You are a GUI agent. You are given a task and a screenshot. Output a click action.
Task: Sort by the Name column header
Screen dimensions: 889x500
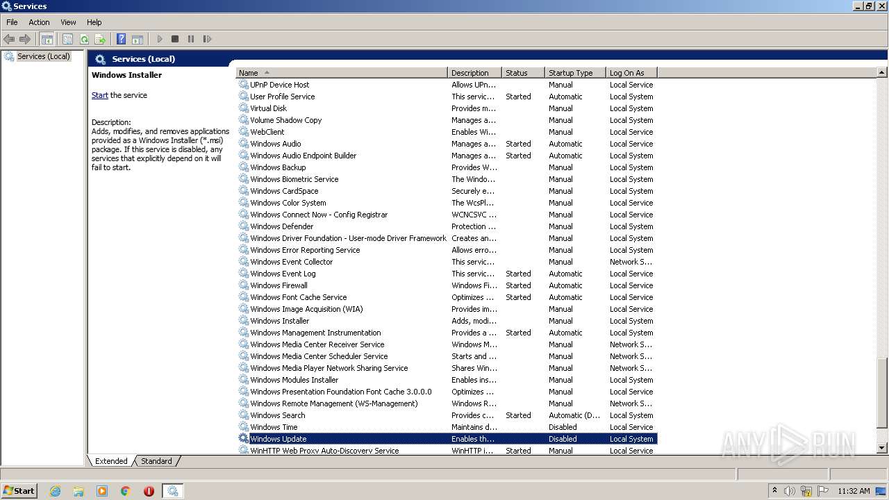coord(341,72)
